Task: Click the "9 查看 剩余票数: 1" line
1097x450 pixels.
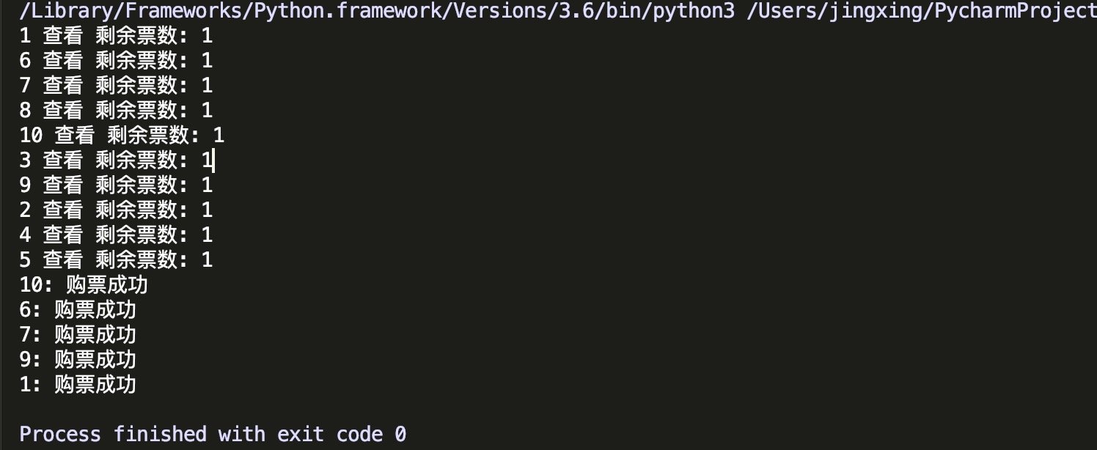Action: 116,185
